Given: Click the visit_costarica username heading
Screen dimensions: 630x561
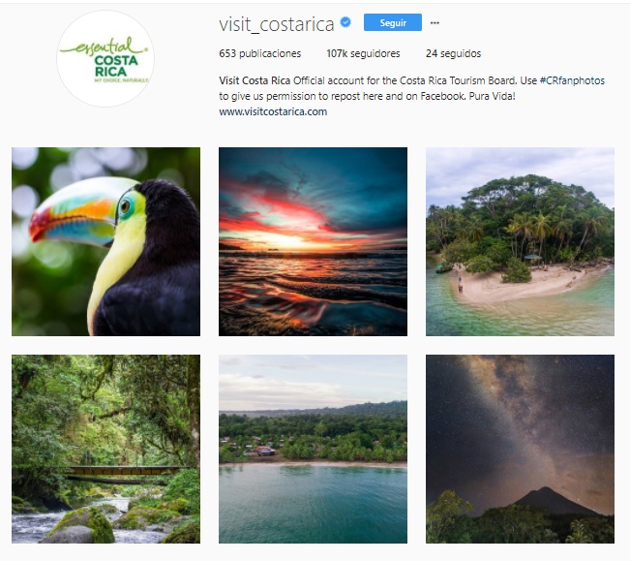Looking at the screenshot, I should [277, 24].
